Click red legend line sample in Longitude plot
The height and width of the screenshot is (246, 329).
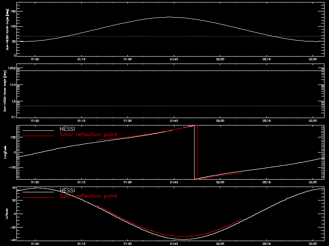coord(38,136)
